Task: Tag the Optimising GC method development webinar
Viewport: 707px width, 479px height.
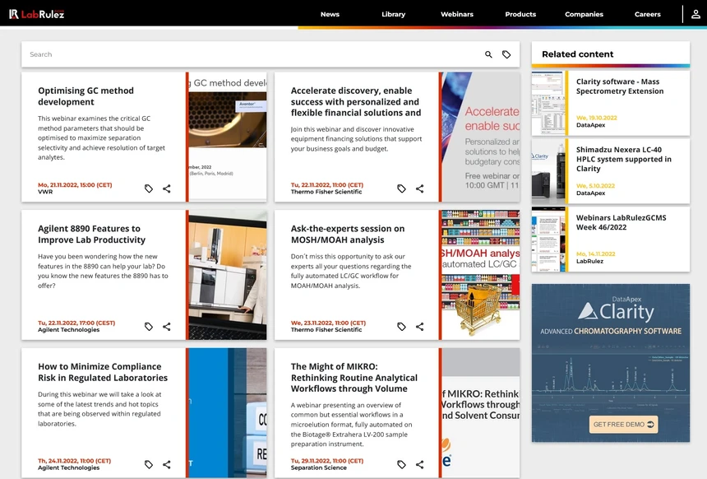Action: point(148,188)
